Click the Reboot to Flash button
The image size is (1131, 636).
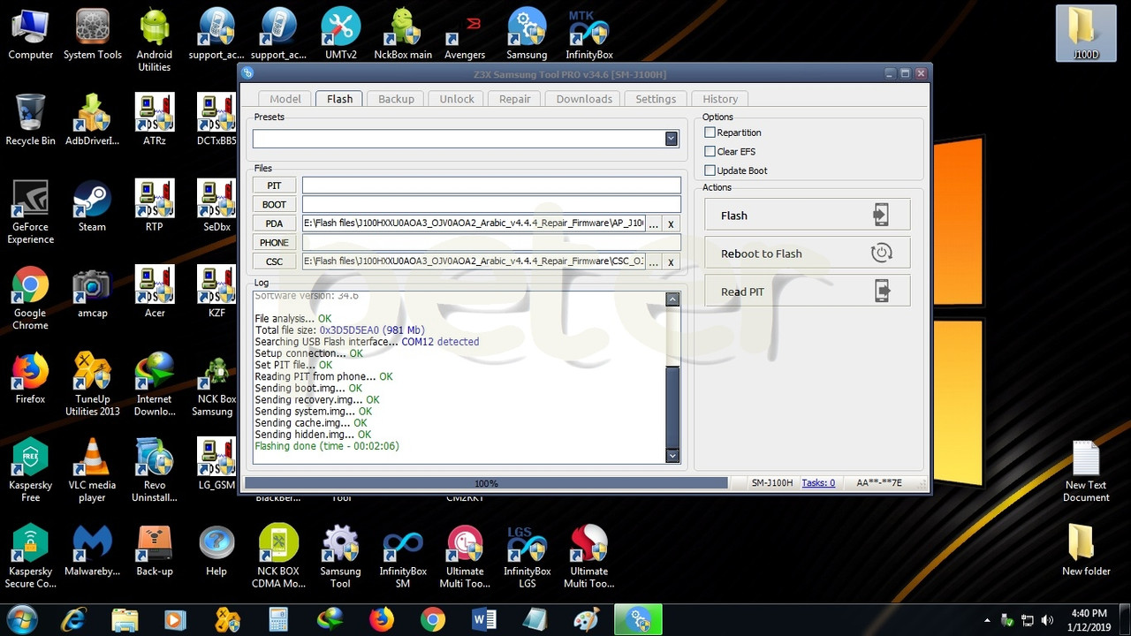tap(807, 254)
